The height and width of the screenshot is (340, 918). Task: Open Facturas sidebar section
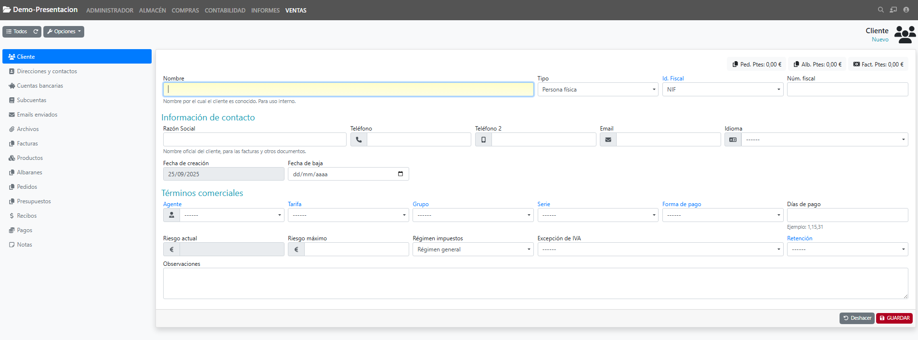point(77,144)
